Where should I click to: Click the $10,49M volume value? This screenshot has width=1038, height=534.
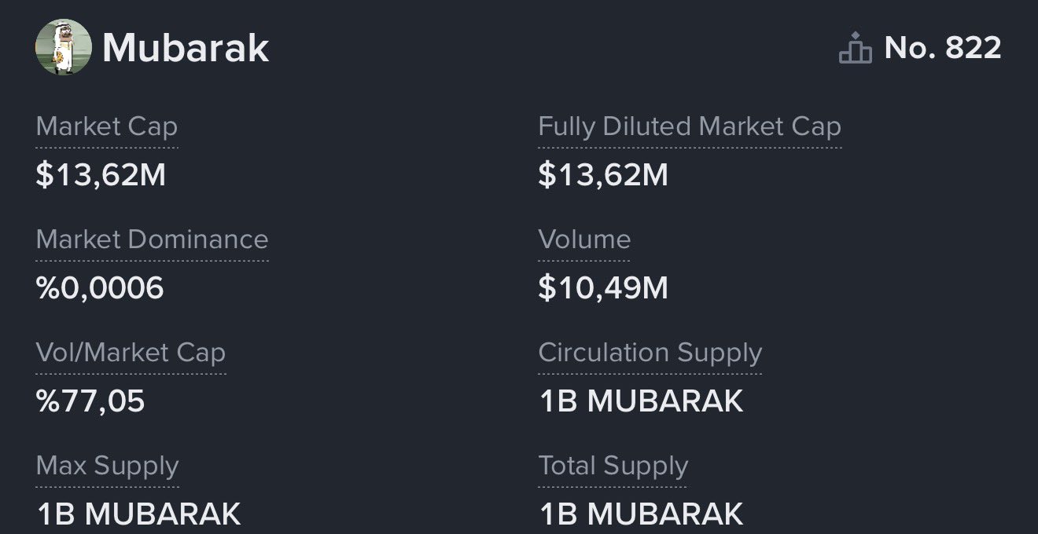603,288
